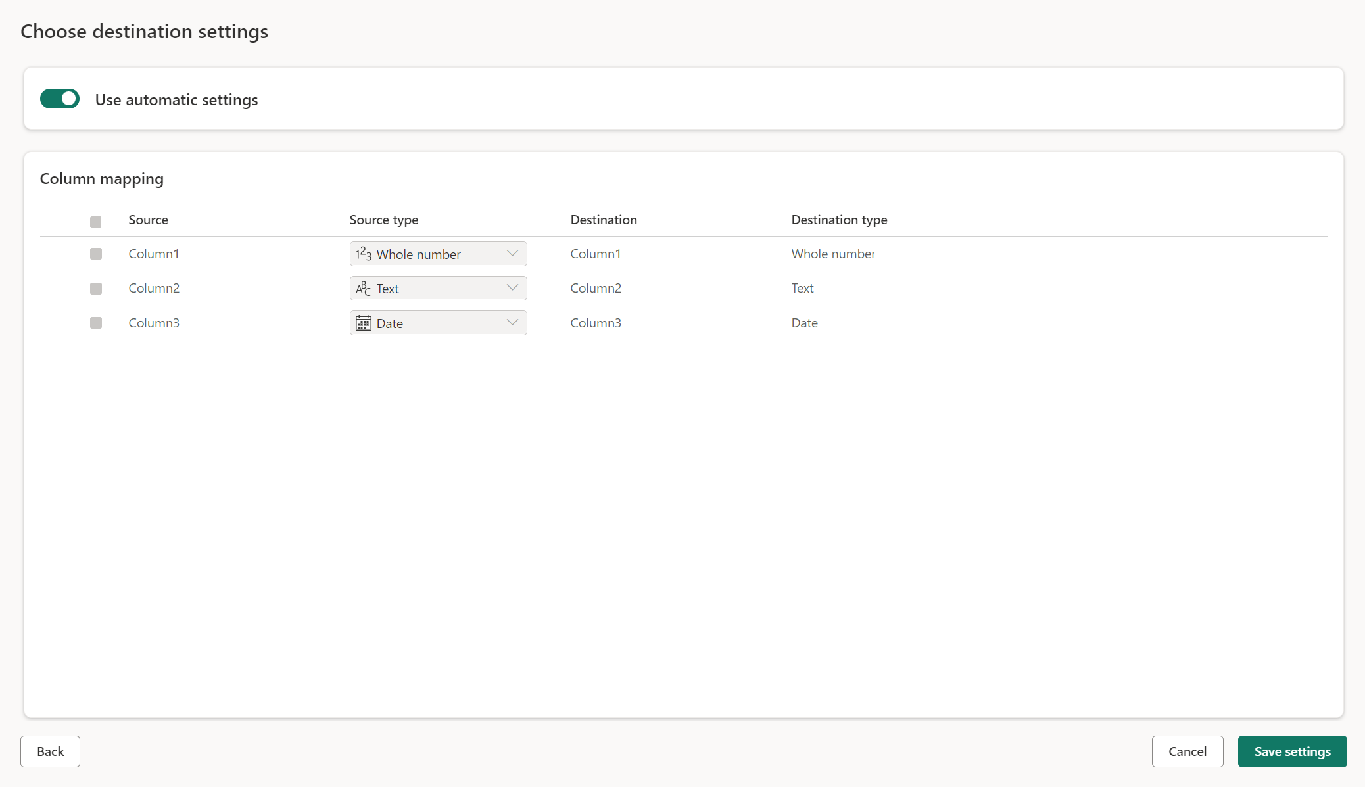Toggle the Use automatic settings switch
Image resolution: width=1365 pixels, height=787 pixels.
click(59, 99)
